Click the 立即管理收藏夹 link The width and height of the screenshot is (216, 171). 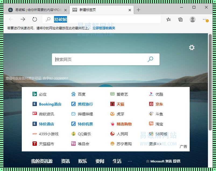[104, 28]
